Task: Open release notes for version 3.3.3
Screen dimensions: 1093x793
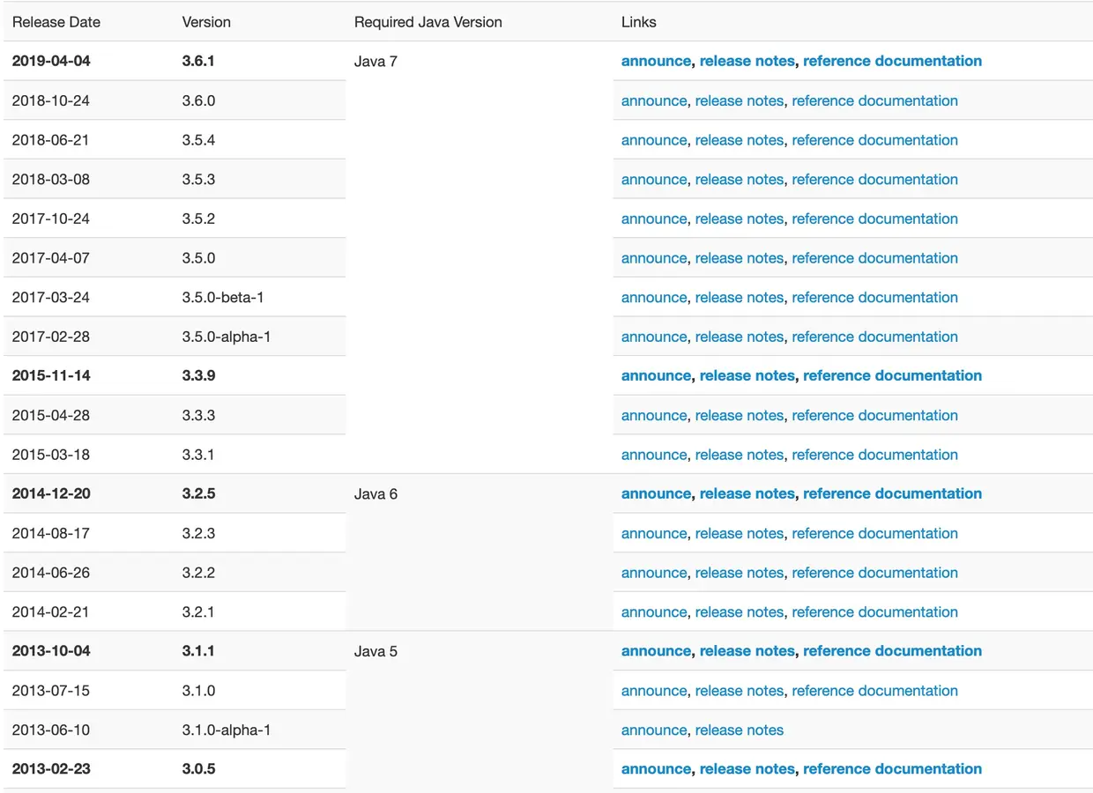Action: point(740,415)
